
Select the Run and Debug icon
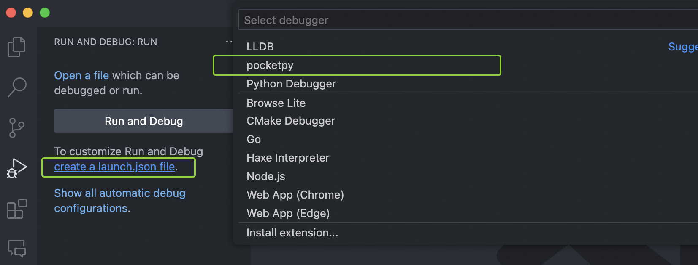(17, 167)
